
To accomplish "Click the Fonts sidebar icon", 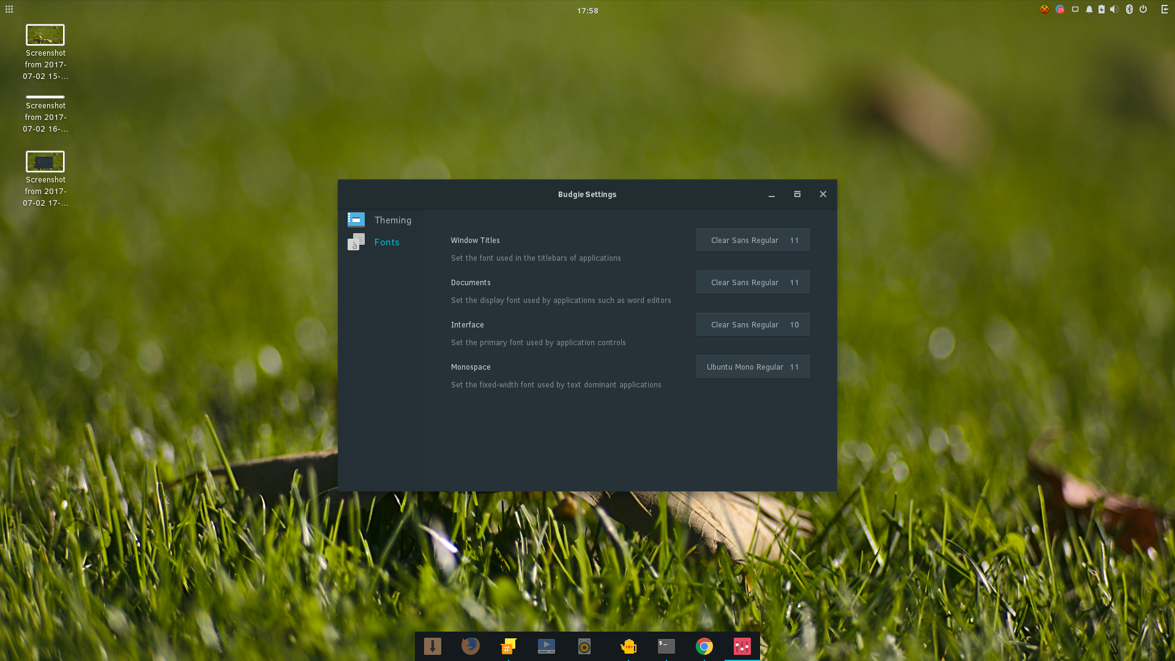I will (x=356, y=242).
